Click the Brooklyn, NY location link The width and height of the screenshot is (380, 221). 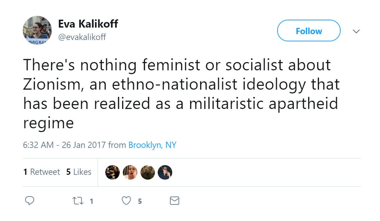pos(152,145)
